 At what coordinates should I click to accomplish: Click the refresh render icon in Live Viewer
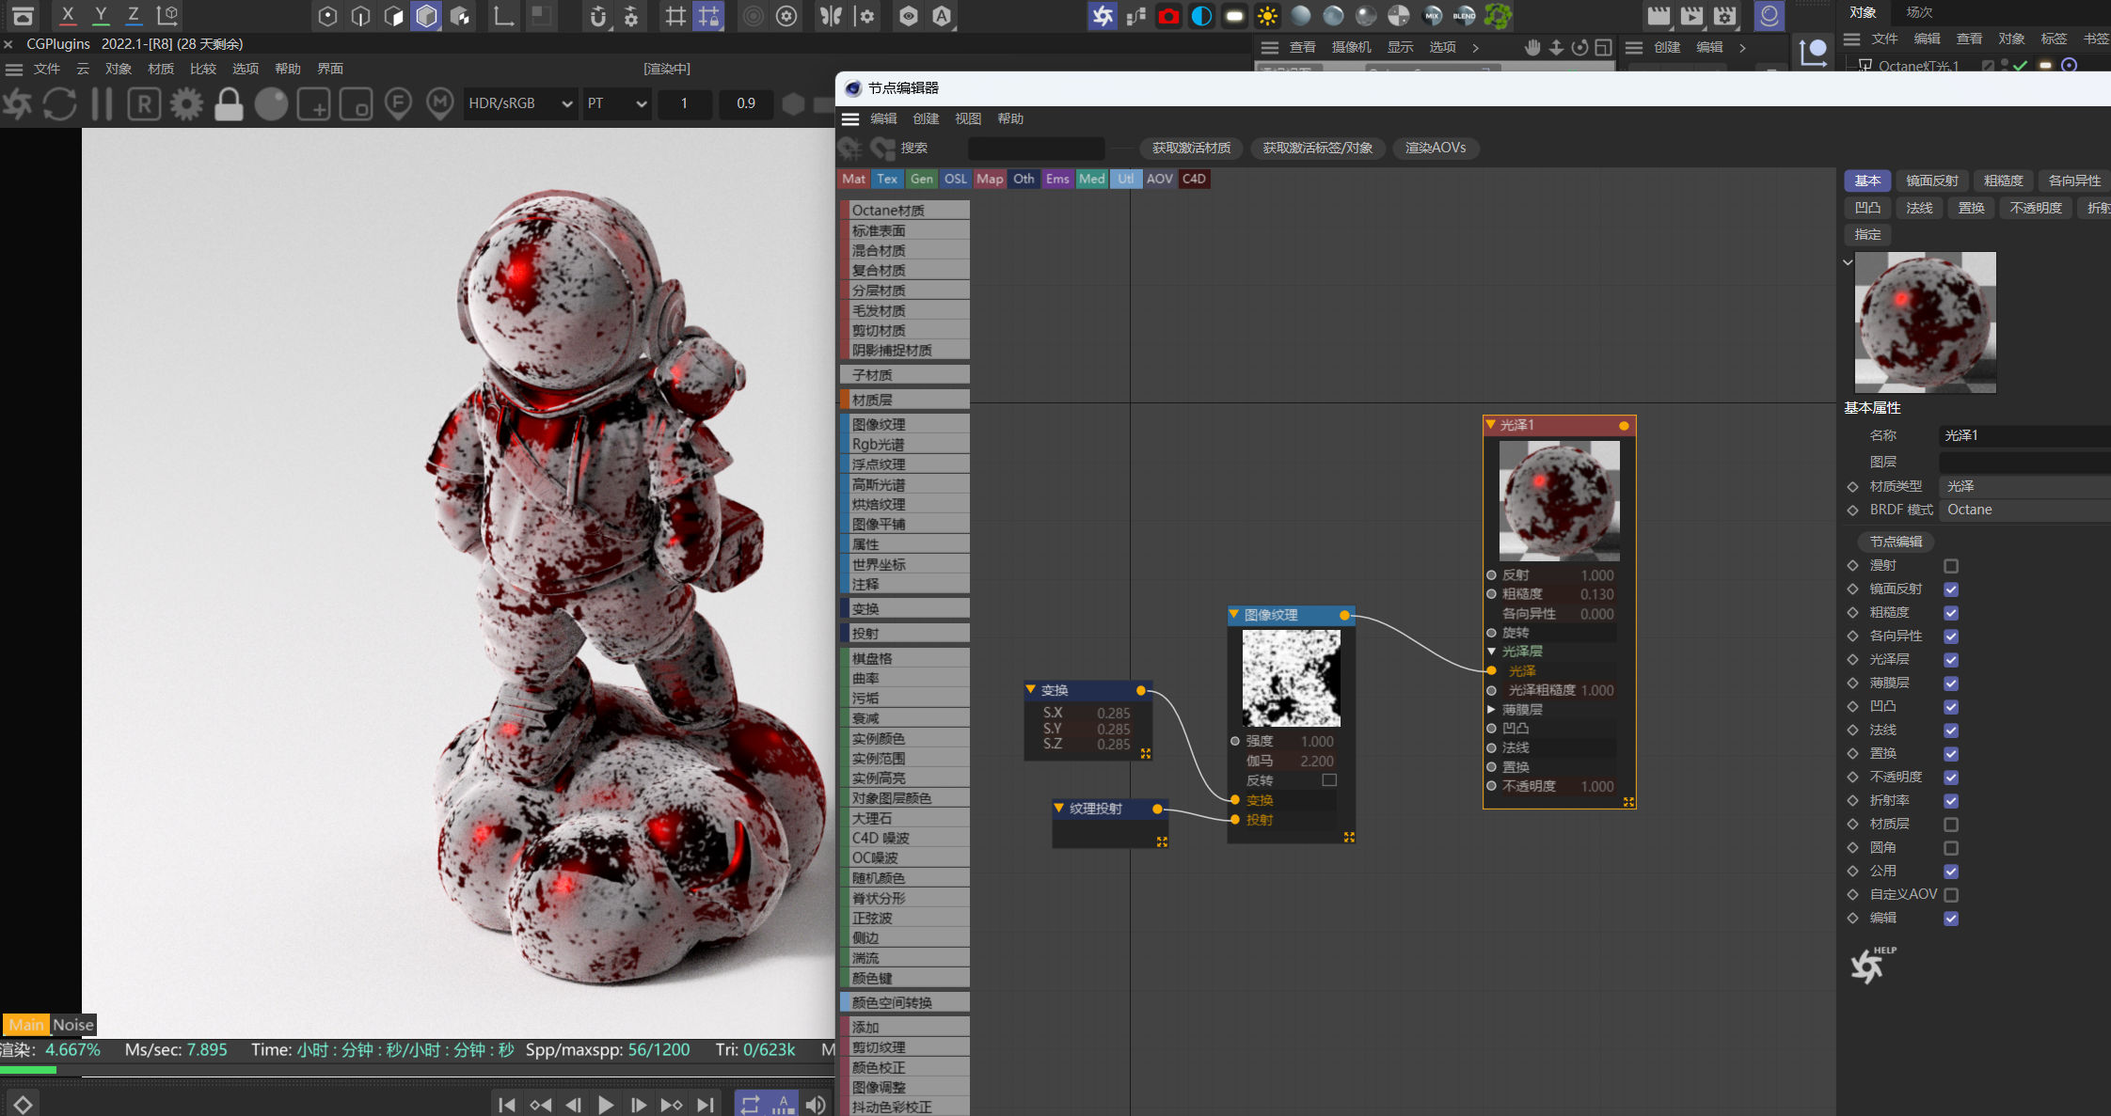point(59,103)
